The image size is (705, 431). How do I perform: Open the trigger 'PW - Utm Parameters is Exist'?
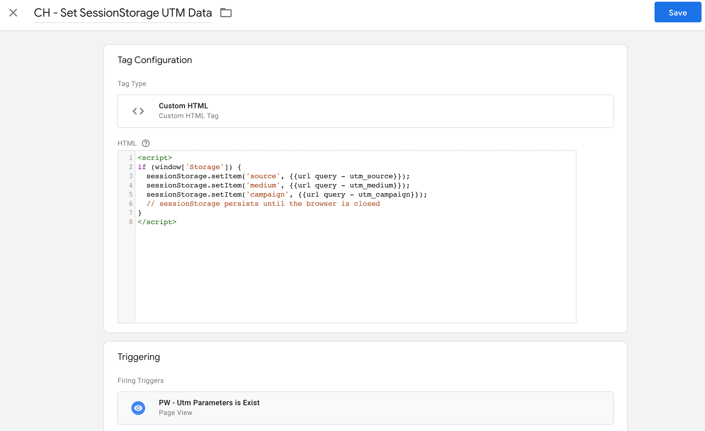pyautogui.click(x=209, y=402)
